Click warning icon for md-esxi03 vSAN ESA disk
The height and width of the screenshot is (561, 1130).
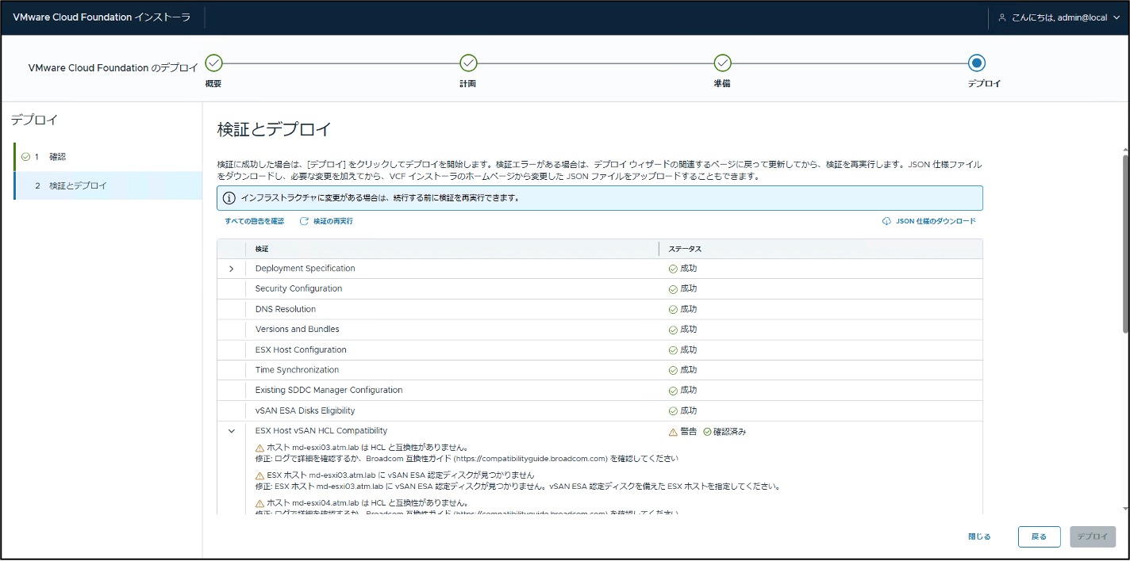click(259, 475)
